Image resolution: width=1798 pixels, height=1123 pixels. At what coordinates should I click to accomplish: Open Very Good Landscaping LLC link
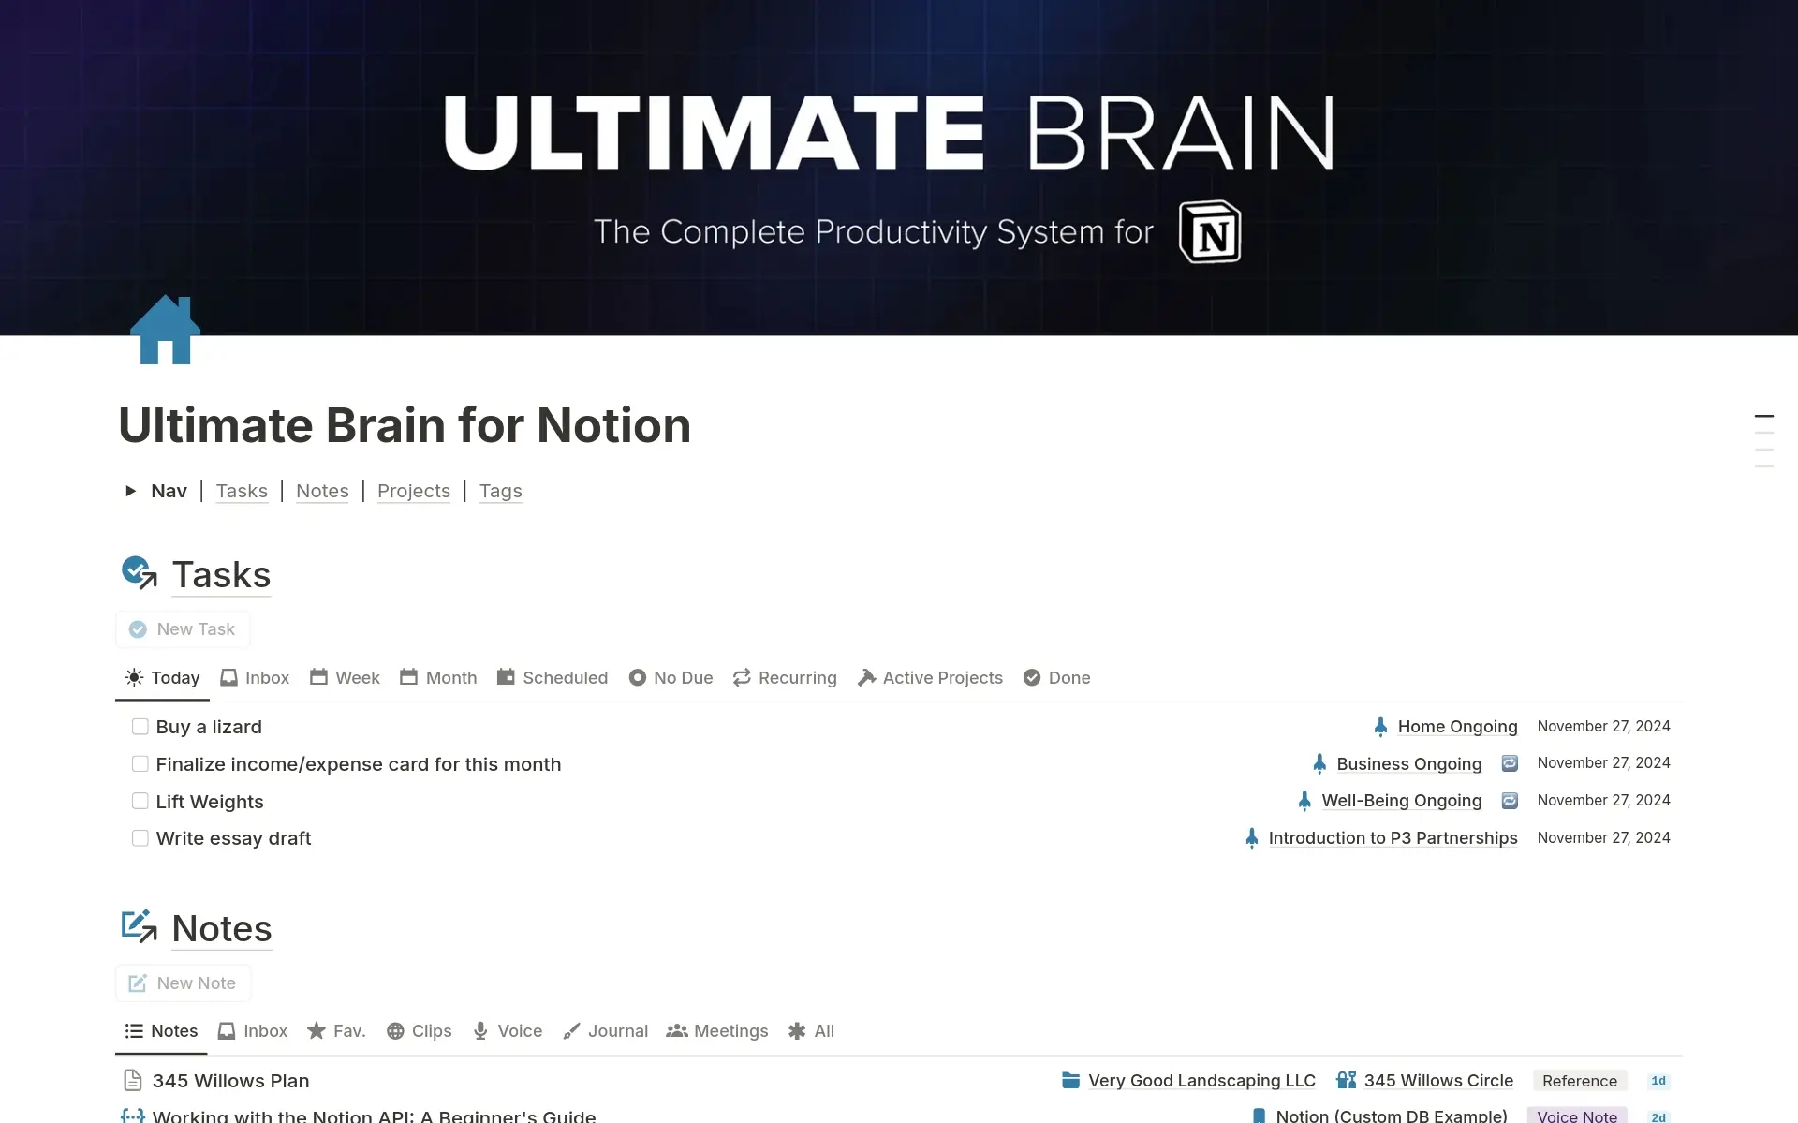(x=1201, y=1080)
